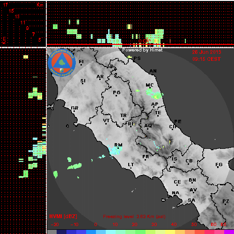This screenshot has width=234, height=234.
Task: Click the 5 km altitude label
Action: click(40, 40)
